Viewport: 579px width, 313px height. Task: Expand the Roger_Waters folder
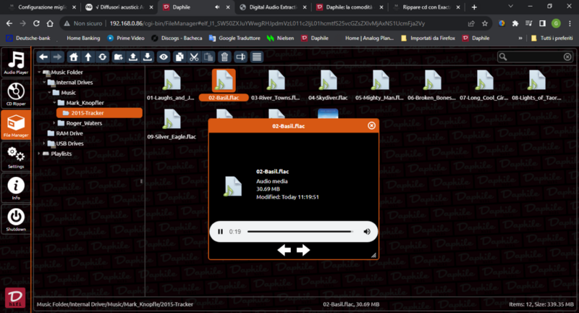click(x=53, y=123)
